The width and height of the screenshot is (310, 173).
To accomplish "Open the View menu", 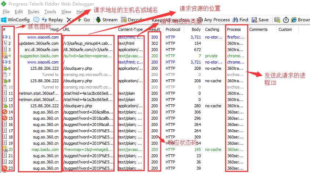I will 66,12.
